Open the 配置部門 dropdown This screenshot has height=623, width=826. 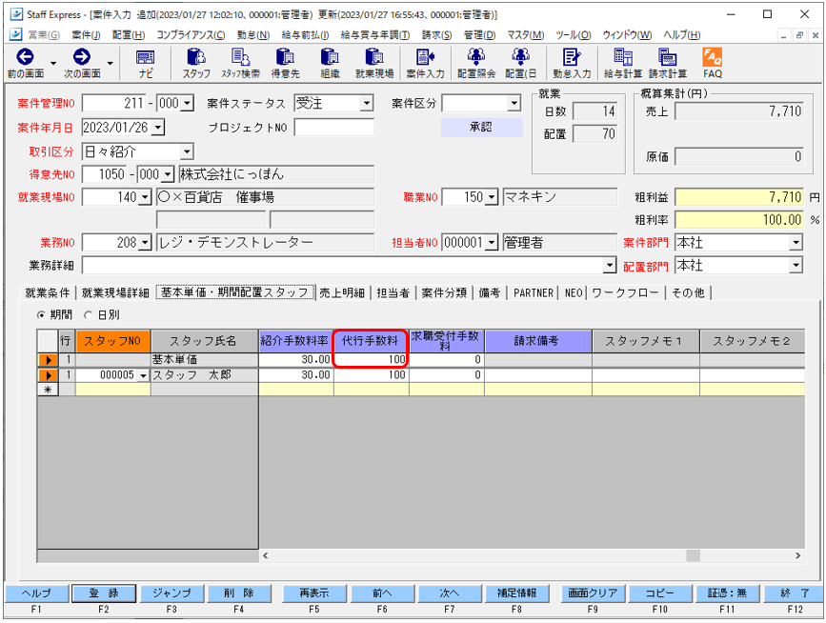(x=796, y=266)
